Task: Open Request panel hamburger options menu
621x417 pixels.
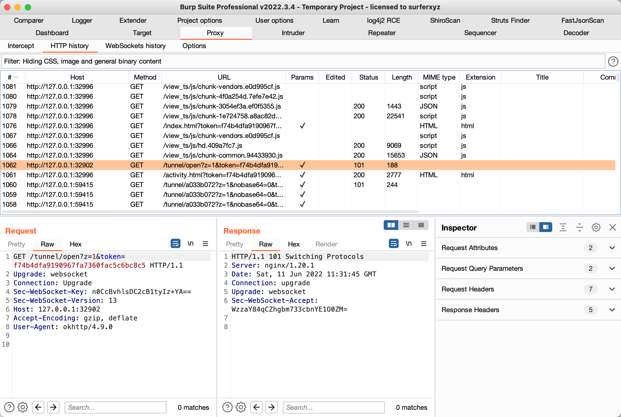Action: (x=205, y=244)
